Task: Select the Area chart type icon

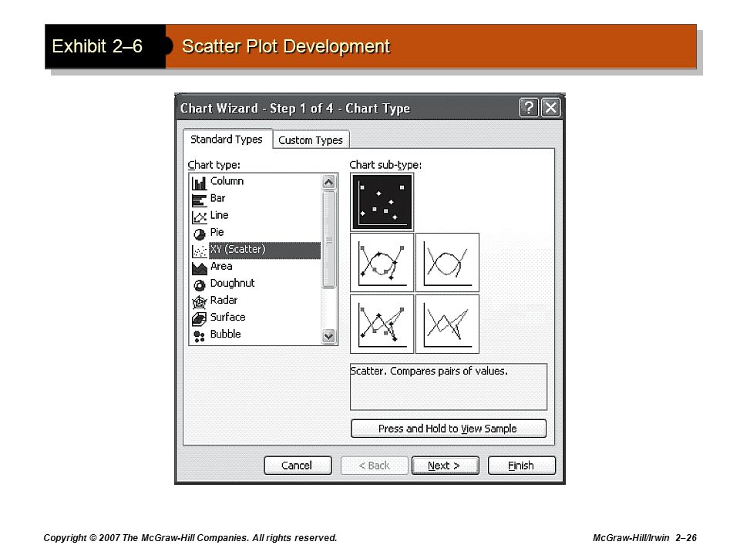Action: (x=199, y=268)
